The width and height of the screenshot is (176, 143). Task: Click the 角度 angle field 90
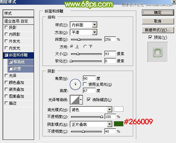tap(89, 78)
